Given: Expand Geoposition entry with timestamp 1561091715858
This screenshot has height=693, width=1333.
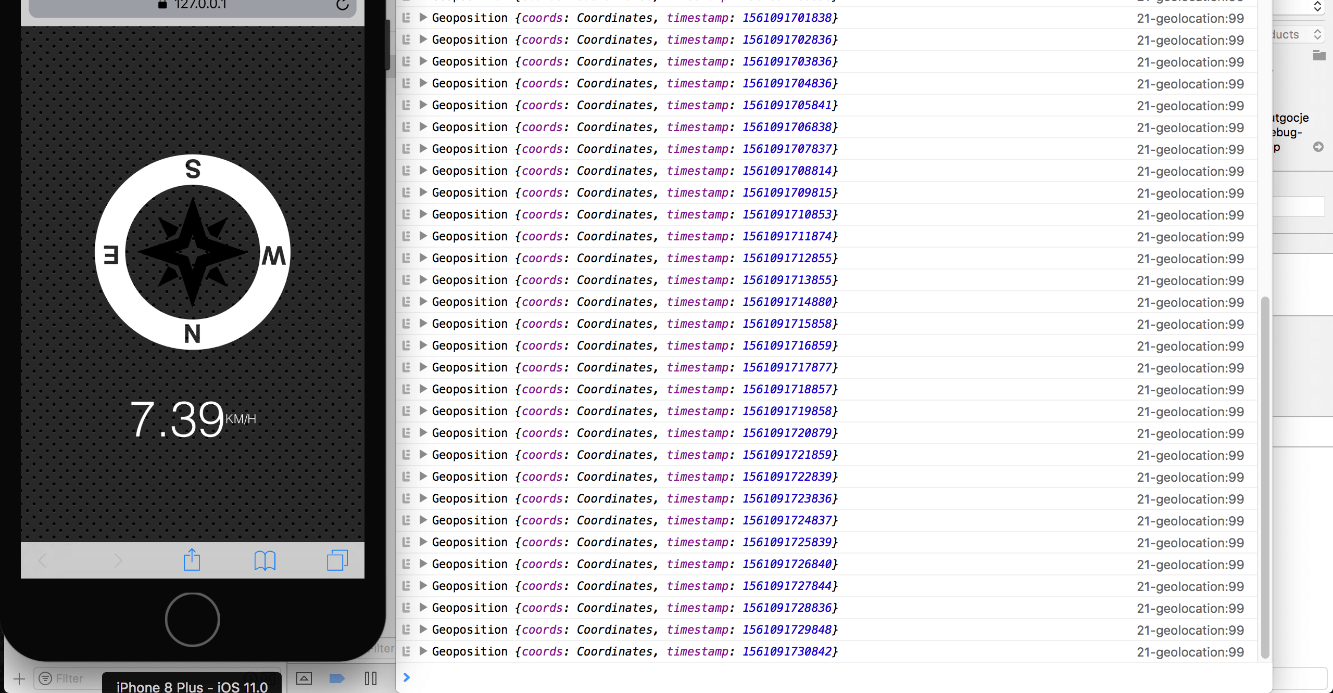Looking at the screenshot, I should click(x=423, y=324).
